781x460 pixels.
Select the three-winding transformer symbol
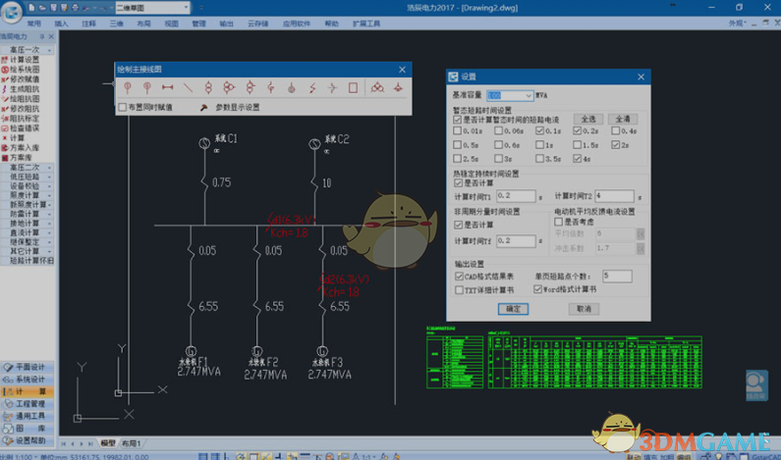(229, 87)
